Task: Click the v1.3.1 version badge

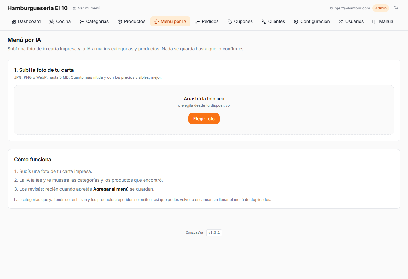Action: click(214, 233)
